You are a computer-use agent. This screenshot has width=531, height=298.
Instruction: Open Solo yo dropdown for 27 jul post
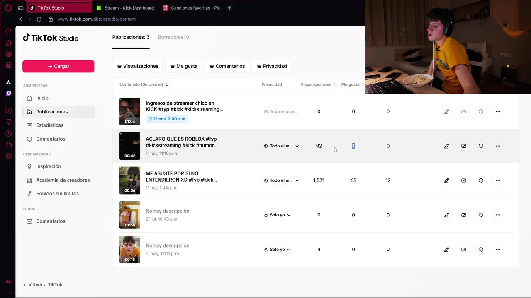277,215
